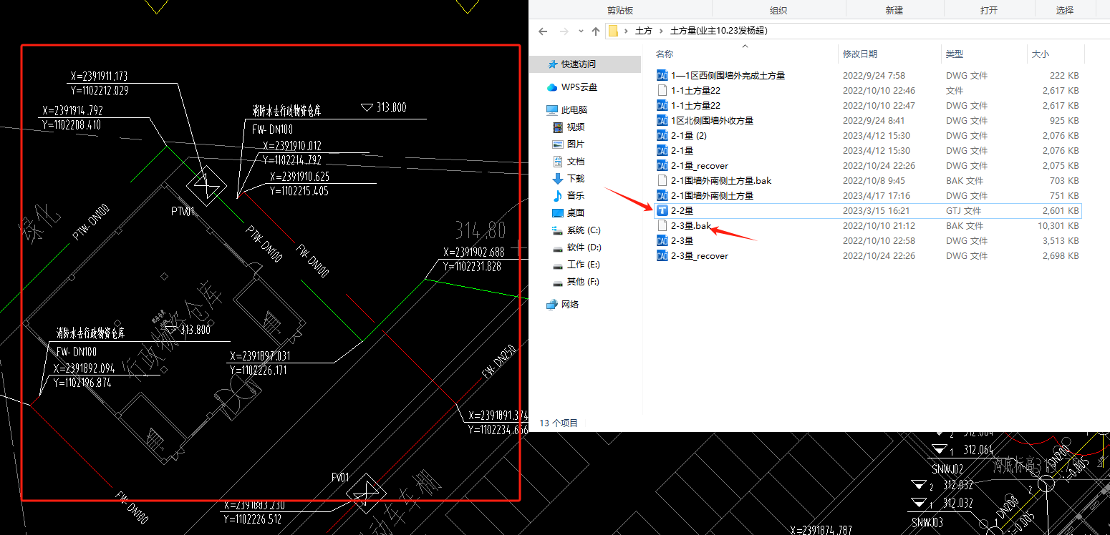
Task: Open 网络 in navigation pane
Action: click(x=570, y=304)
